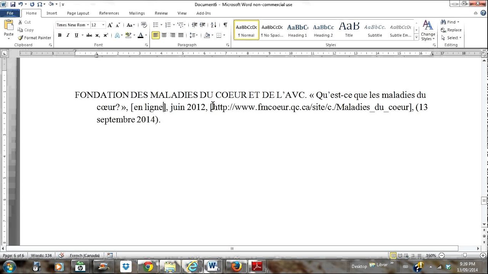The image size is (488, 274).
Task: Click the text highlight color swatch
Action: (127, 35)
